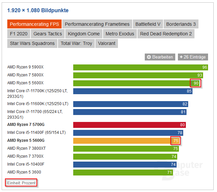
Task: Click the Einheit: Prozent unit label
Action: tap(21, 183)
